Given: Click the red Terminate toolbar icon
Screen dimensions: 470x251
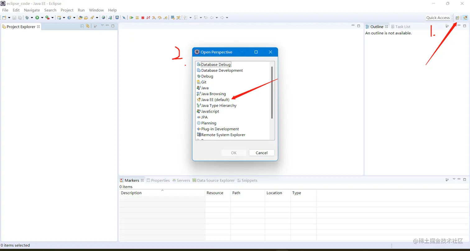Looking at the screenshot, I should tap(143, 18).
